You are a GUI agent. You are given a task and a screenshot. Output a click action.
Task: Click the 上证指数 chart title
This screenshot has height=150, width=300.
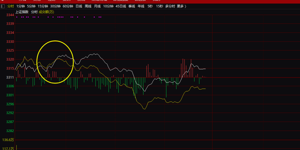coord(22,12)
